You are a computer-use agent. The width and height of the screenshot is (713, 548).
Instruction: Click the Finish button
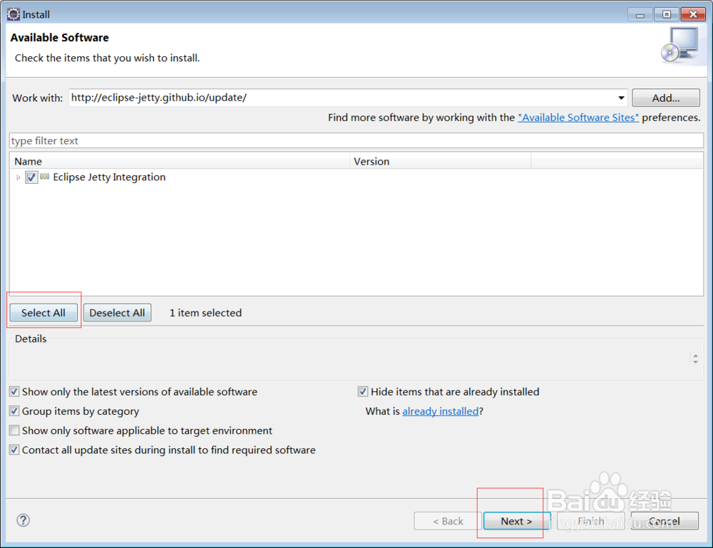coord(590,521)
